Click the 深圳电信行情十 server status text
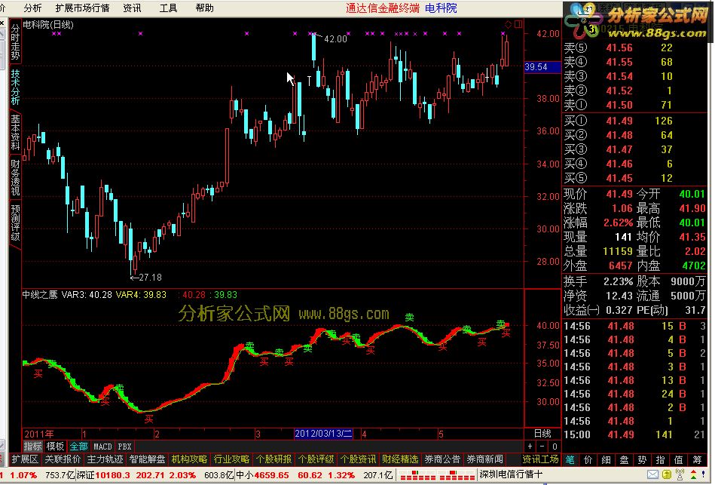Screen dimensions: 715x485 pos(511,474)
